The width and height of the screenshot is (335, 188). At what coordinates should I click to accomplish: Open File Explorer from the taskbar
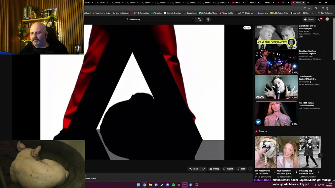pos(150,185)
